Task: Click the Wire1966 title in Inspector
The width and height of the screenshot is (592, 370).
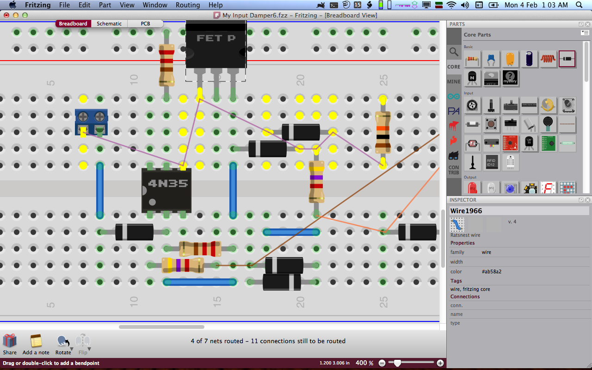Action: [466, 210]
